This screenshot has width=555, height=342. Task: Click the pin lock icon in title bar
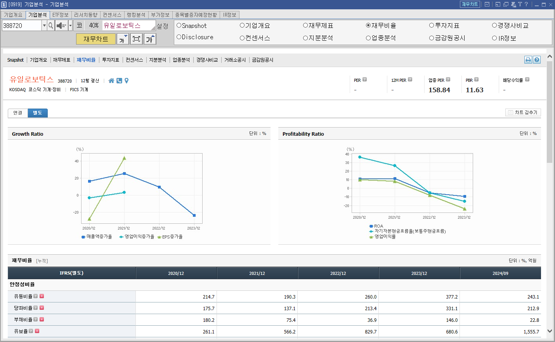pyautogui.click(x=513, y=4)
